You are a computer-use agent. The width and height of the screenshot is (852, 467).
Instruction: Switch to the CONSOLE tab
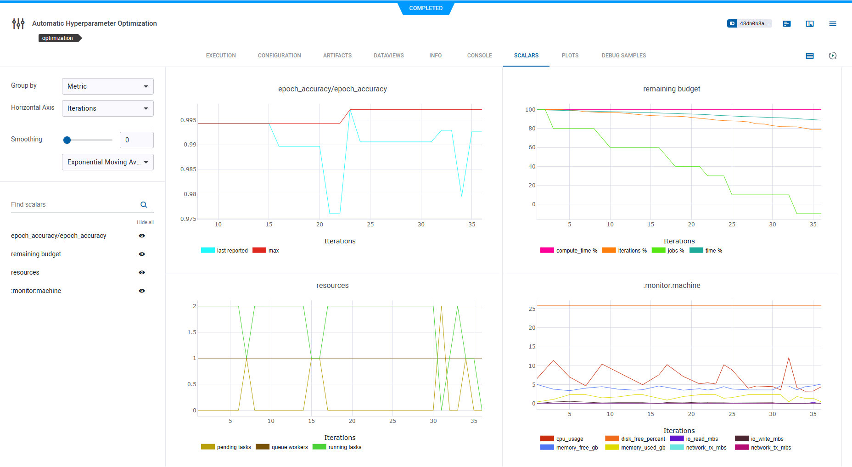[x=479, y=56]
